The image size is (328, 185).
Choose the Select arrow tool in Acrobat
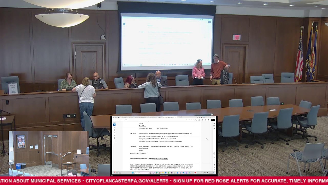click(114, 125)
